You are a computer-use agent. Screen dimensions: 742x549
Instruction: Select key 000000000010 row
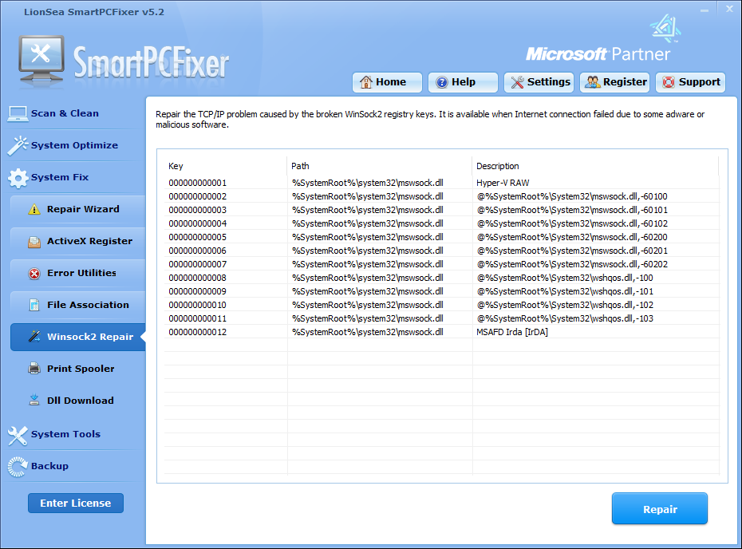[441, 305]
